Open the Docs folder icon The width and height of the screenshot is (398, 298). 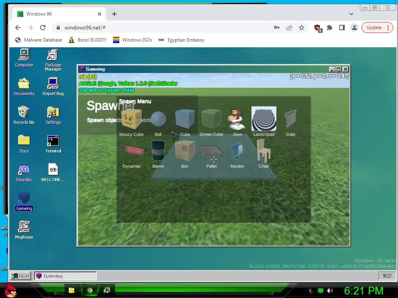(x=24, y=144)
